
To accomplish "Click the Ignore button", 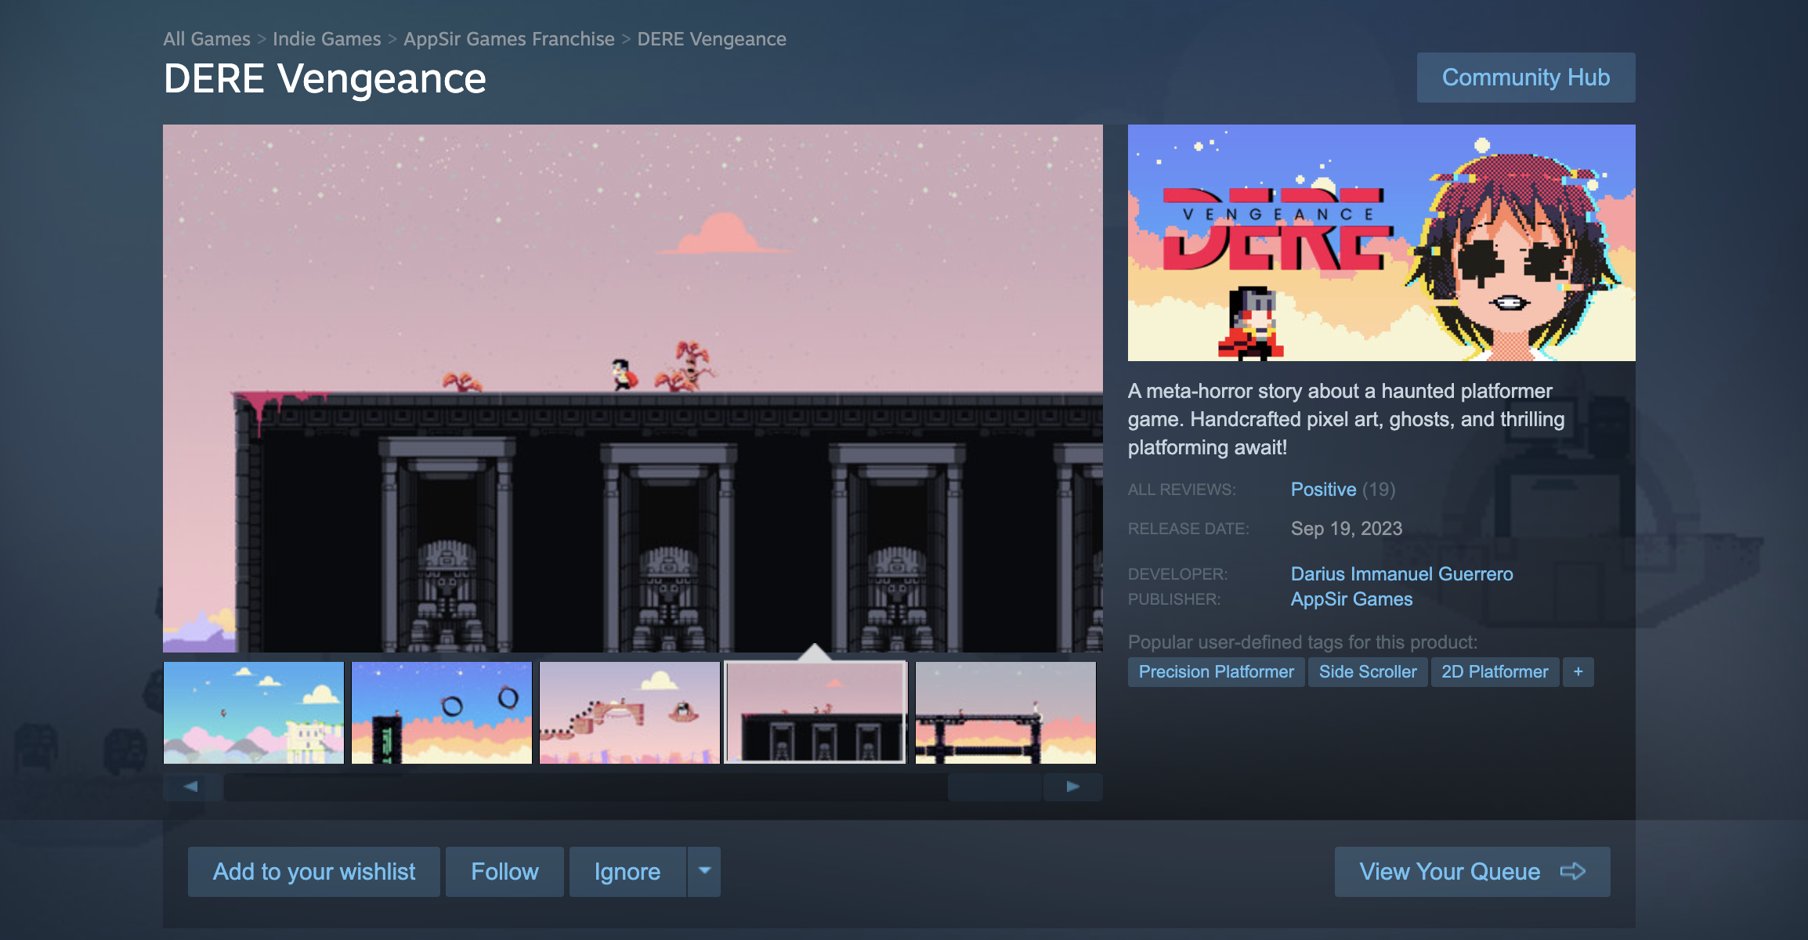I will (627, 872).
